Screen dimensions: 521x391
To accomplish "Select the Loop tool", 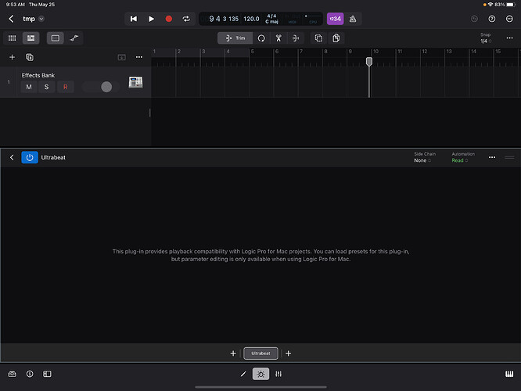I will [261, 38].
